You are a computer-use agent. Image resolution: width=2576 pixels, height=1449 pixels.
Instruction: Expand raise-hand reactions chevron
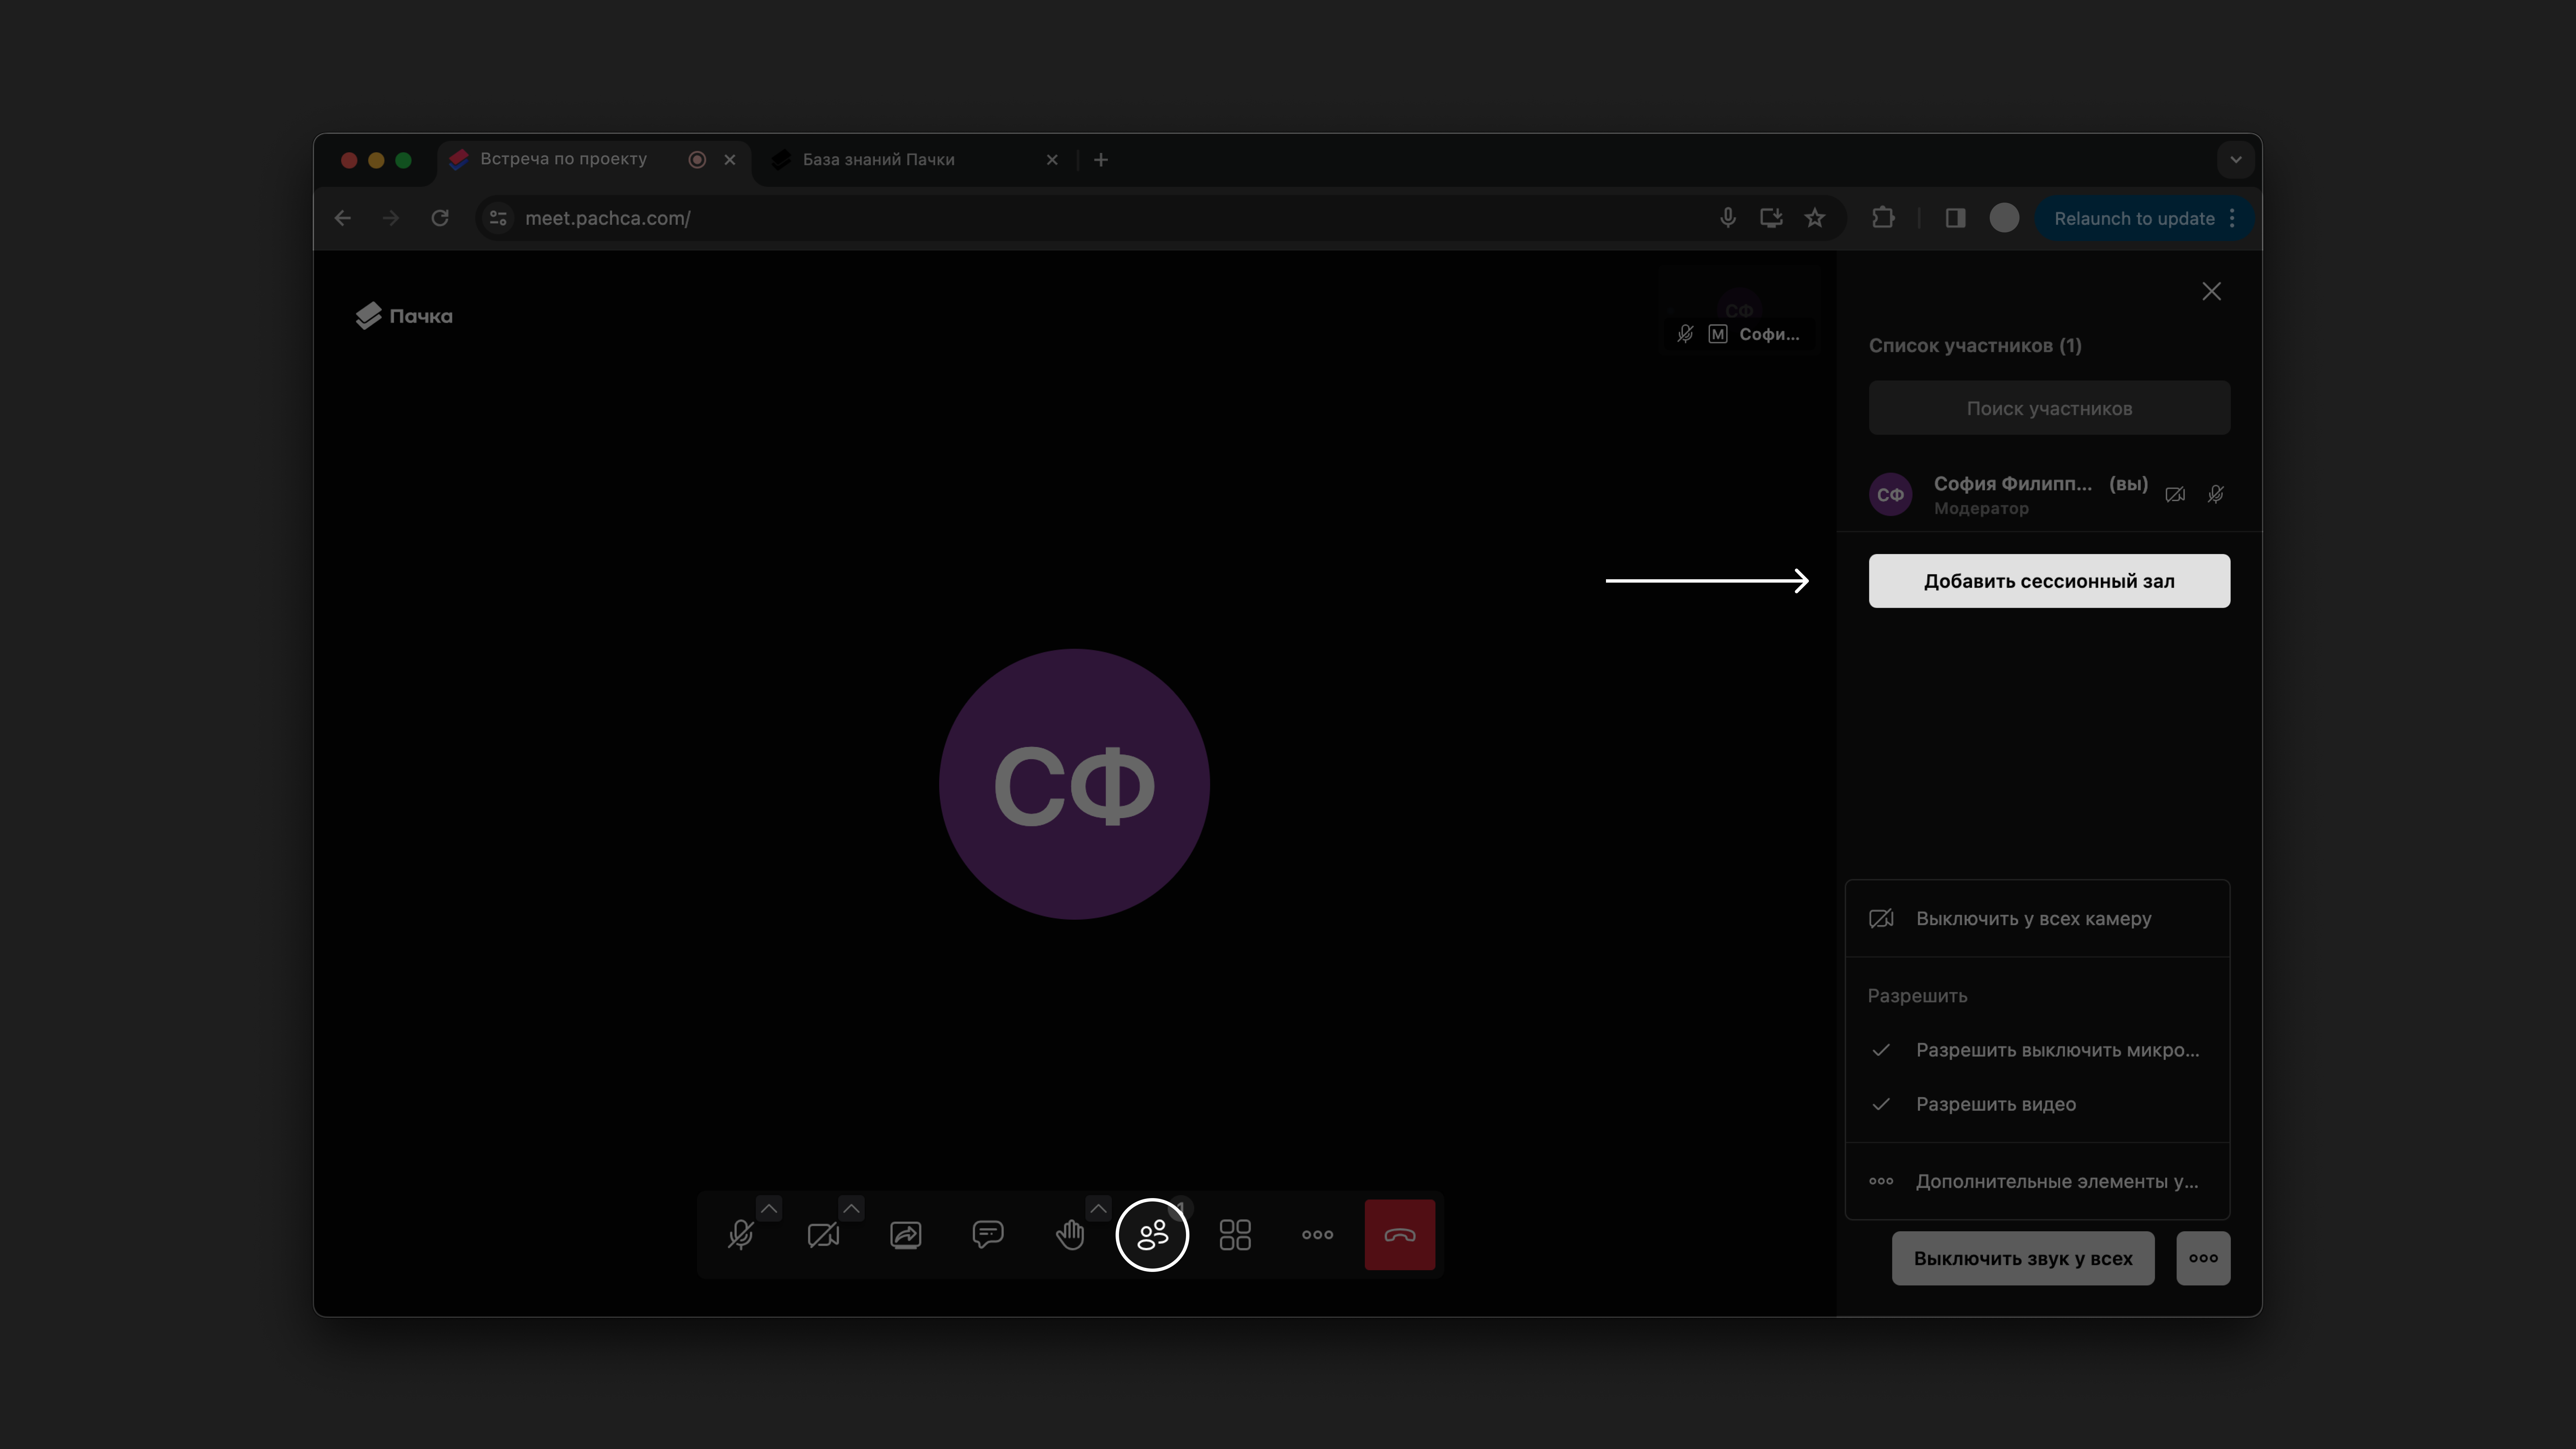click(x=1098, y=1208)
